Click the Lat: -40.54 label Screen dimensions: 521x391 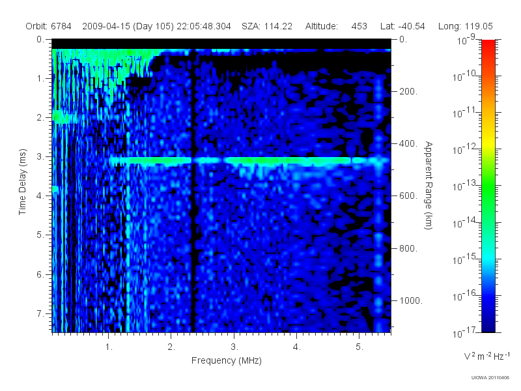tap(402, 26)
